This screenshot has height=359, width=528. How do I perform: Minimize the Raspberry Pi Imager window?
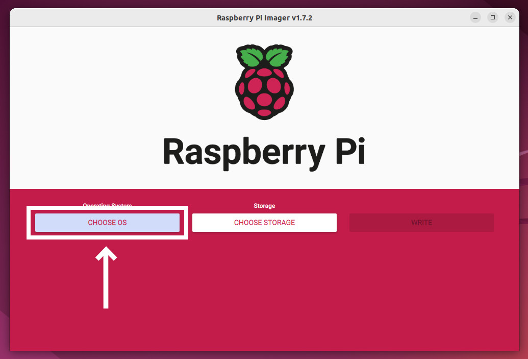click(x=475, y=17)
